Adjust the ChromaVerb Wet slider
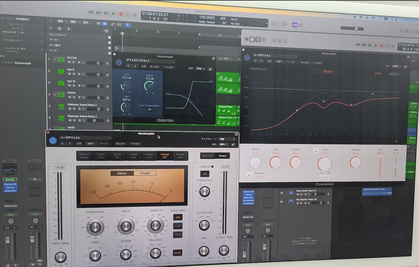419x267 pixels. click(396, 166)
